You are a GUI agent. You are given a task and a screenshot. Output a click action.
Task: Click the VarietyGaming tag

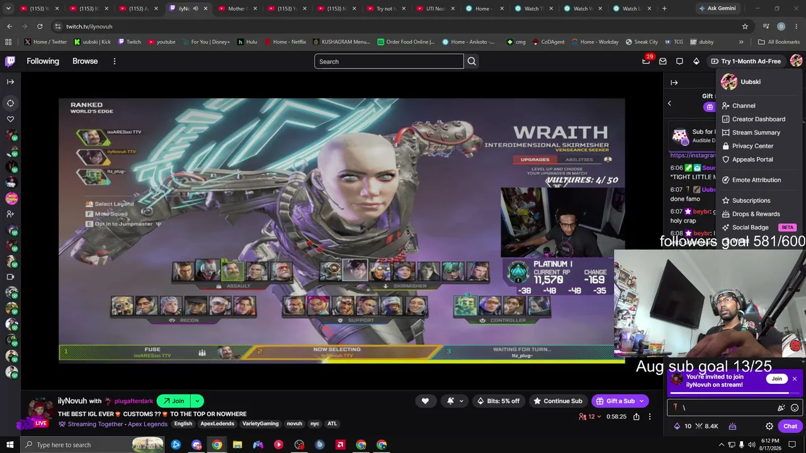(260, 424)
